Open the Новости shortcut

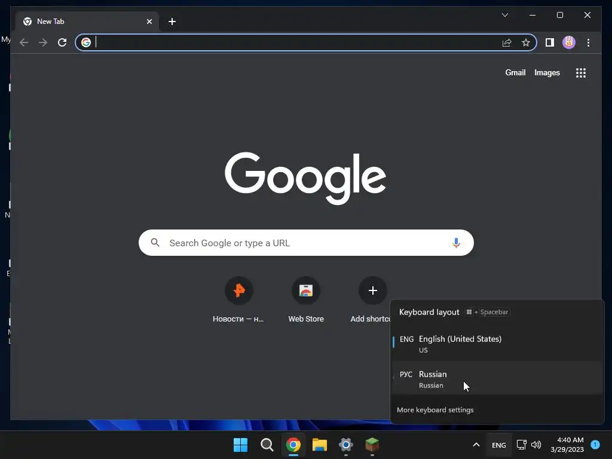[238, 299]
